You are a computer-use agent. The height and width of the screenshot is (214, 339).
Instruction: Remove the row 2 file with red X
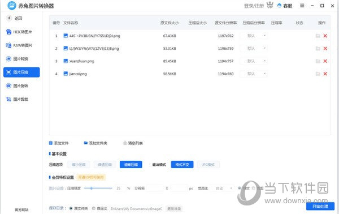pyautogui.click(x=325, y=49)
